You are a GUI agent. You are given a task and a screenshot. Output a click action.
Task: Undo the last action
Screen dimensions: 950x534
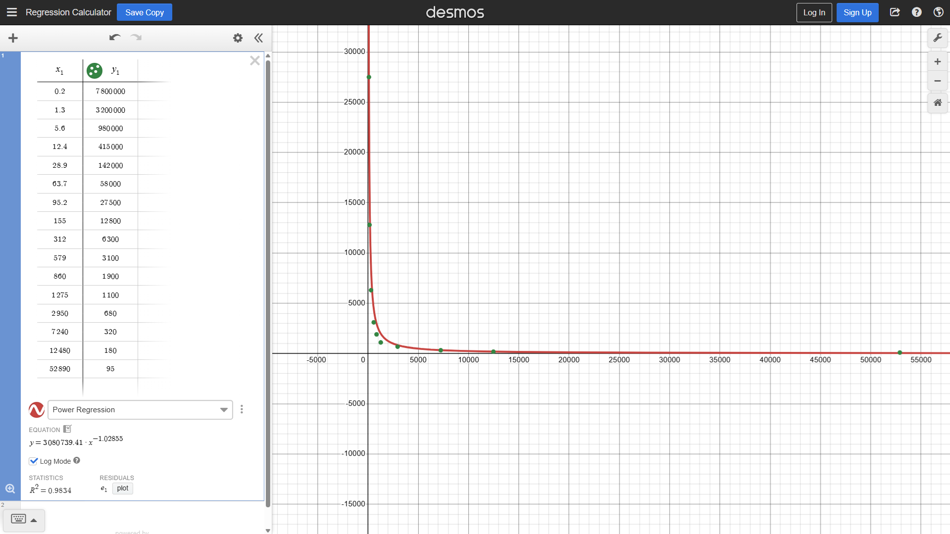(115, 38)
